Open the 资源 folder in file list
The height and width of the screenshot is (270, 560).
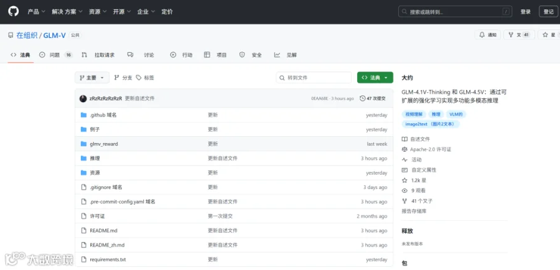pyautogui.click(x=95, y=173)
